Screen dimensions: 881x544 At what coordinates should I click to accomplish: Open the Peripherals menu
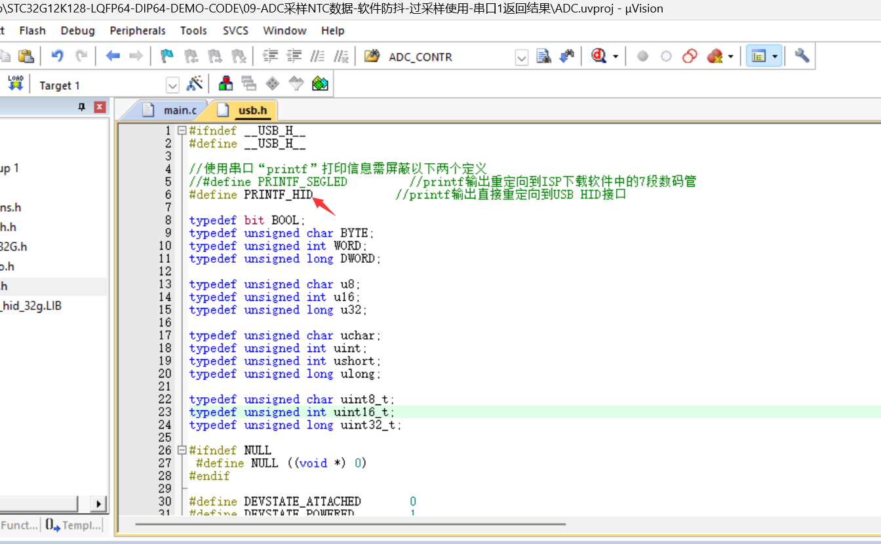[x=138, y=31]
